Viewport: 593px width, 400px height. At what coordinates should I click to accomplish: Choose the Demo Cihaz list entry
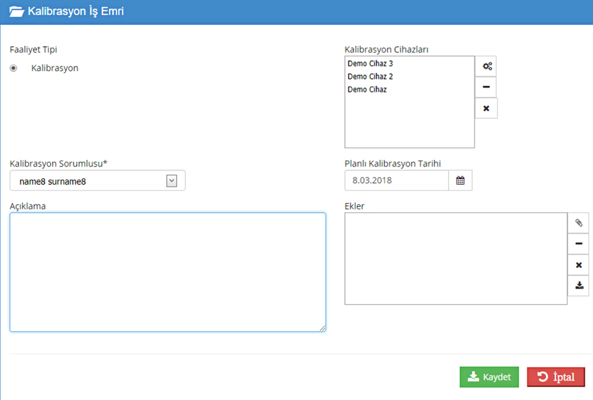367,89
